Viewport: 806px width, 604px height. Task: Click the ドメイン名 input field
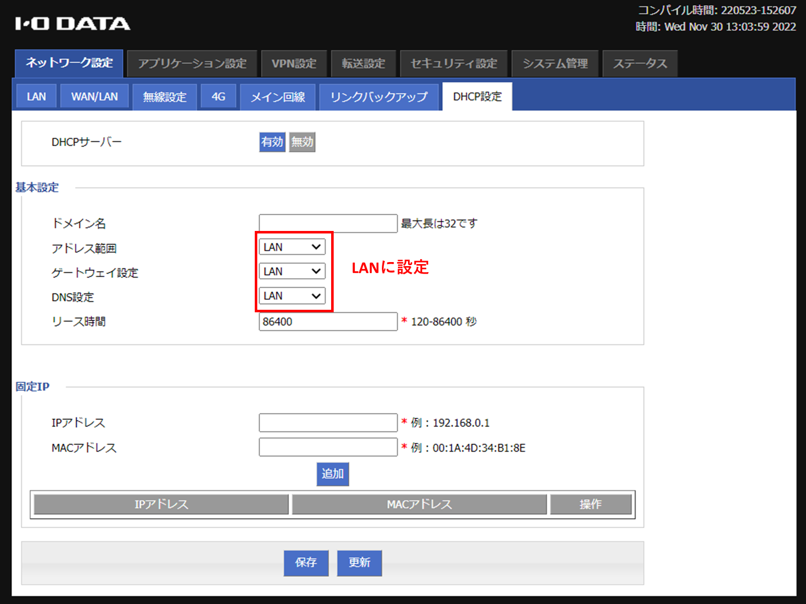tap(327, 223)
